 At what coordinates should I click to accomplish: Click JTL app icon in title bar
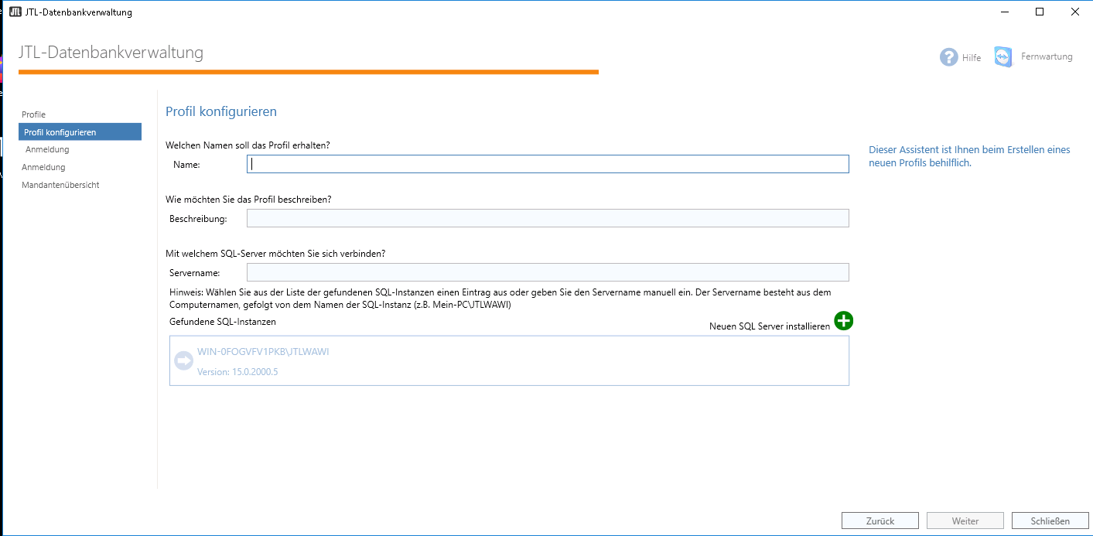(15, 12)
